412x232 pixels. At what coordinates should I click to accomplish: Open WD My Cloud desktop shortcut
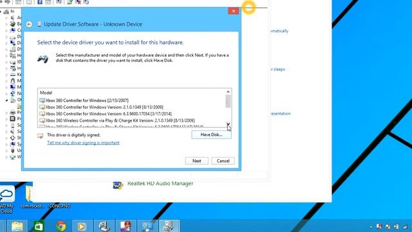(x=7, y=199)
